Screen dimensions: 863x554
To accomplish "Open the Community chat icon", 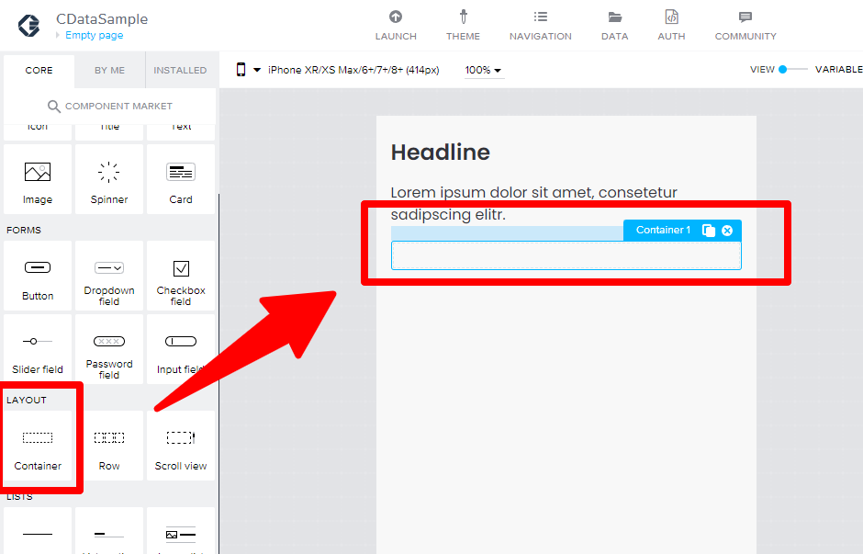I will (x=745, y=17).
